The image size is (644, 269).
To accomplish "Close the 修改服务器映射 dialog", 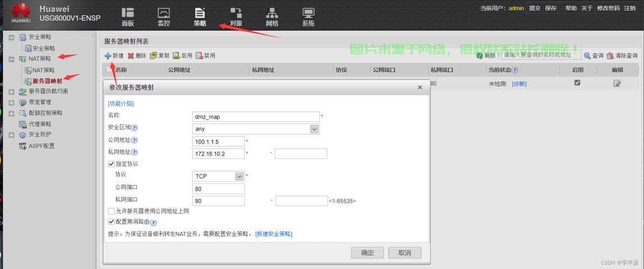I will click(x=420, y=87).
